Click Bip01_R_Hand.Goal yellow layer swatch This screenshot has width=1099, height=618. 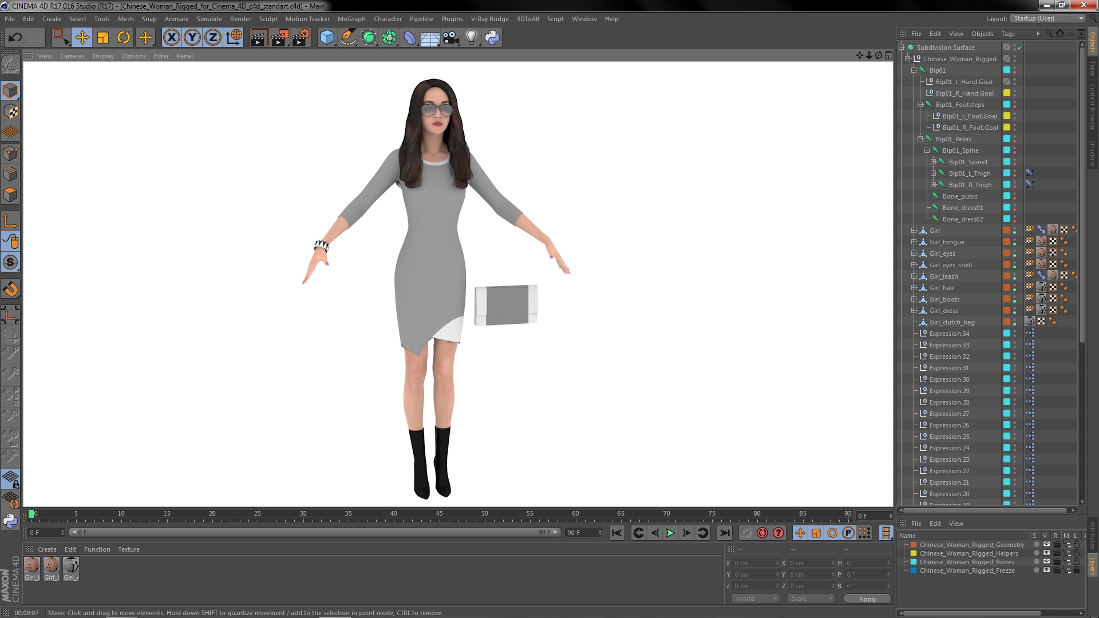(1007, 93)
